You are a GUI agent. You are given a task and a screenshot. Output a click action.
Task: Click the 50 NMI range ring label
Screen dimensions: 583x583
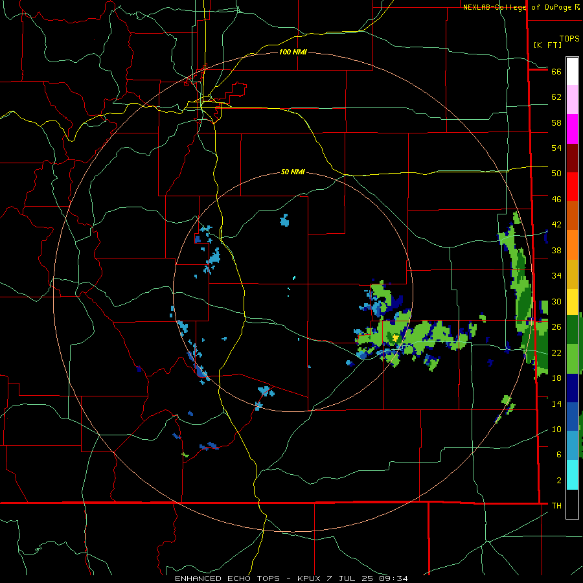click(x=293, y=172)
